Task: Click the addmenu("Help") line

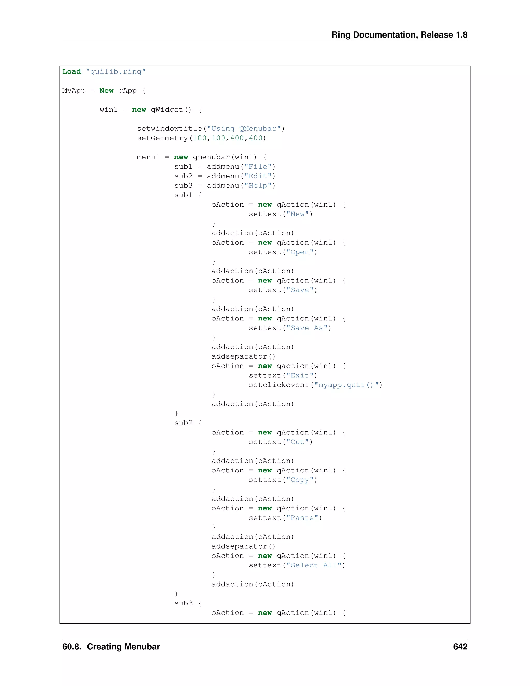Action: [x=225, y=186]
